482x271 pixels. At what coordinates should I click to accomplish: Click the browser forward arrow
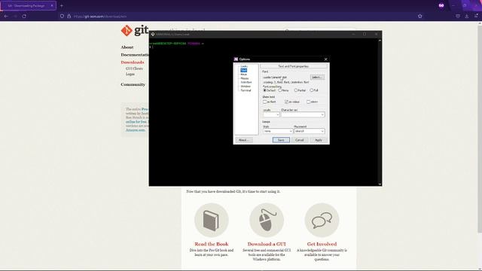coord(15,16)
